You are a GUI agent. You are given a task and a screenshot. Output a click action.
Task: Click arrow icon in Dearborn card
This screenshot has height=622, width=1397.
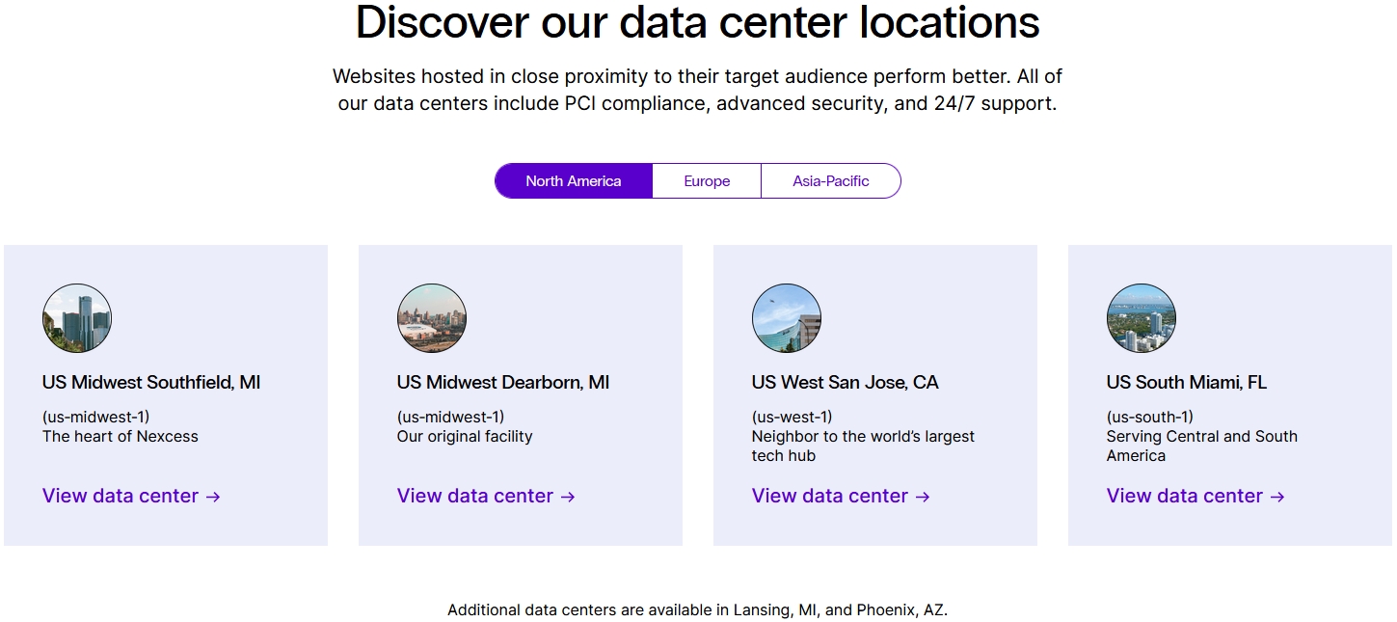coord(569,497)
